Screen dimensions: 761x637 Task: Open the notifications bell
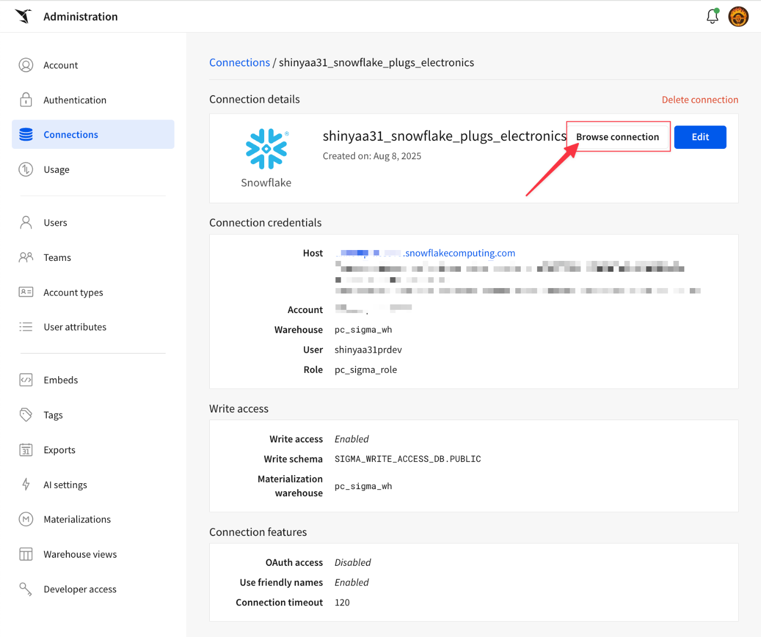click(713, 16)
